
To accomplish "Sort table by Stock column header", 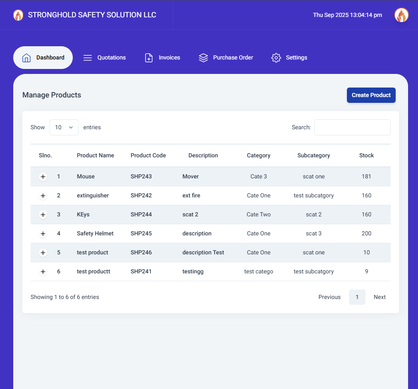I will pyautogui.click(x=366, y=156).
